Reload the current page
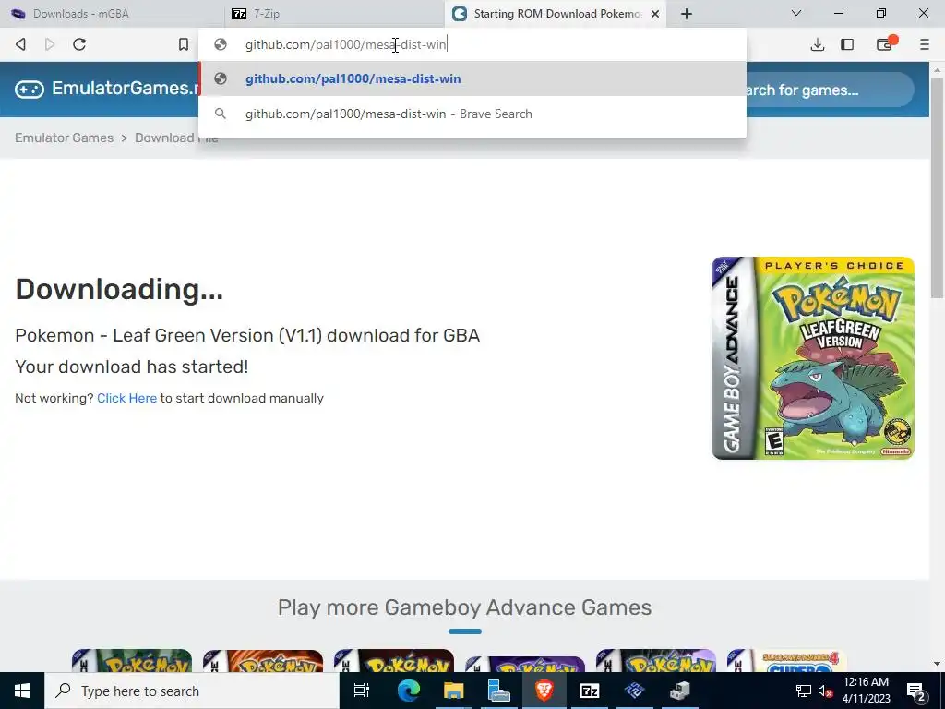 [x=79, y=44]
